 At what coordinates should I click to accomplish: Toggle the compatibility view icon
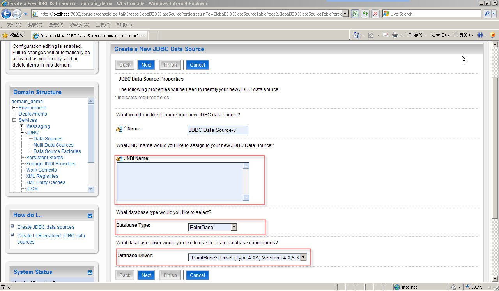point(355,14)
